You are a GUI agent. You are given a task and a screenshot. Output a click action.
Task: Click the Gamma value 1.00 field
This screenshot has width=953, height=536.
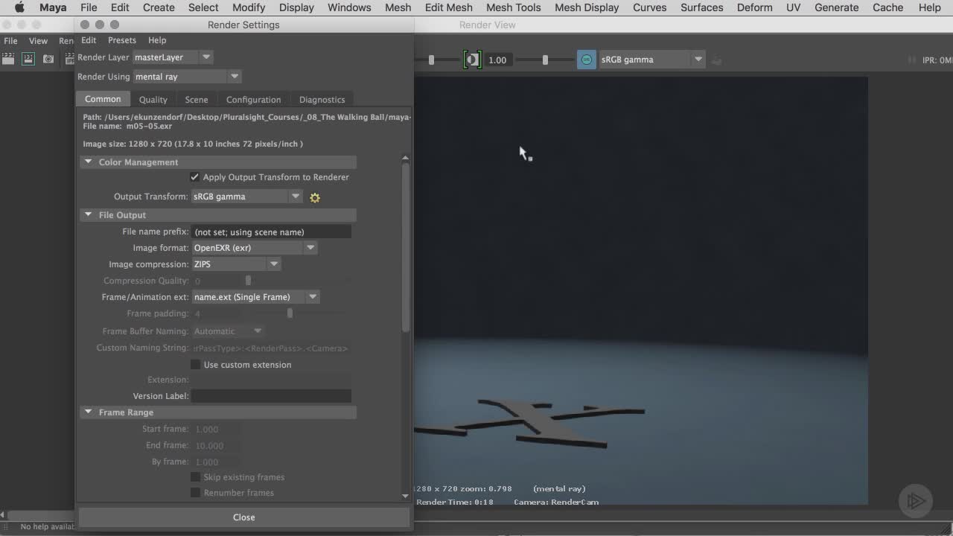coord(497,60)
